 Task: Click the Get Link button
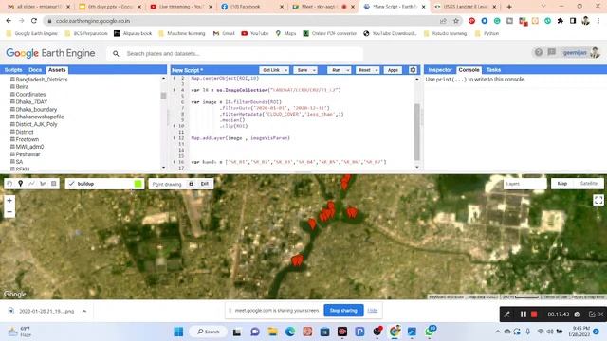pyautogui.click(x=271, y=70)
